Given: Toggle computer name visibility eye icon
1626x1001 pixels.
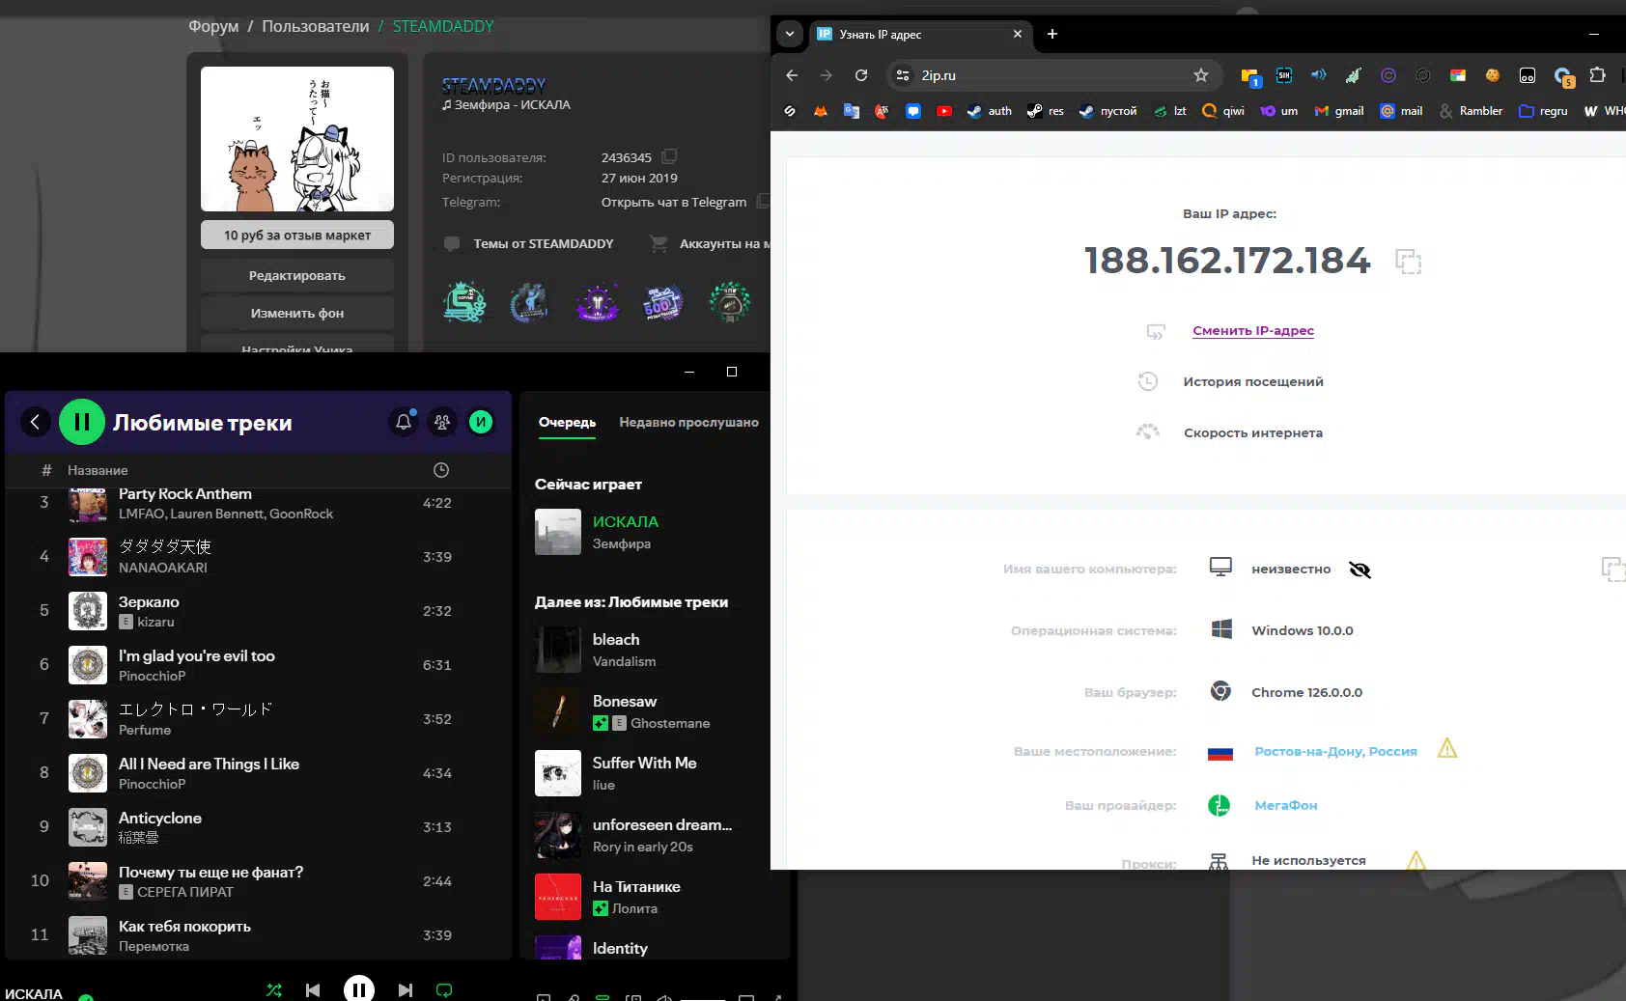Looking at the screenshot, I should point(1360,570).
